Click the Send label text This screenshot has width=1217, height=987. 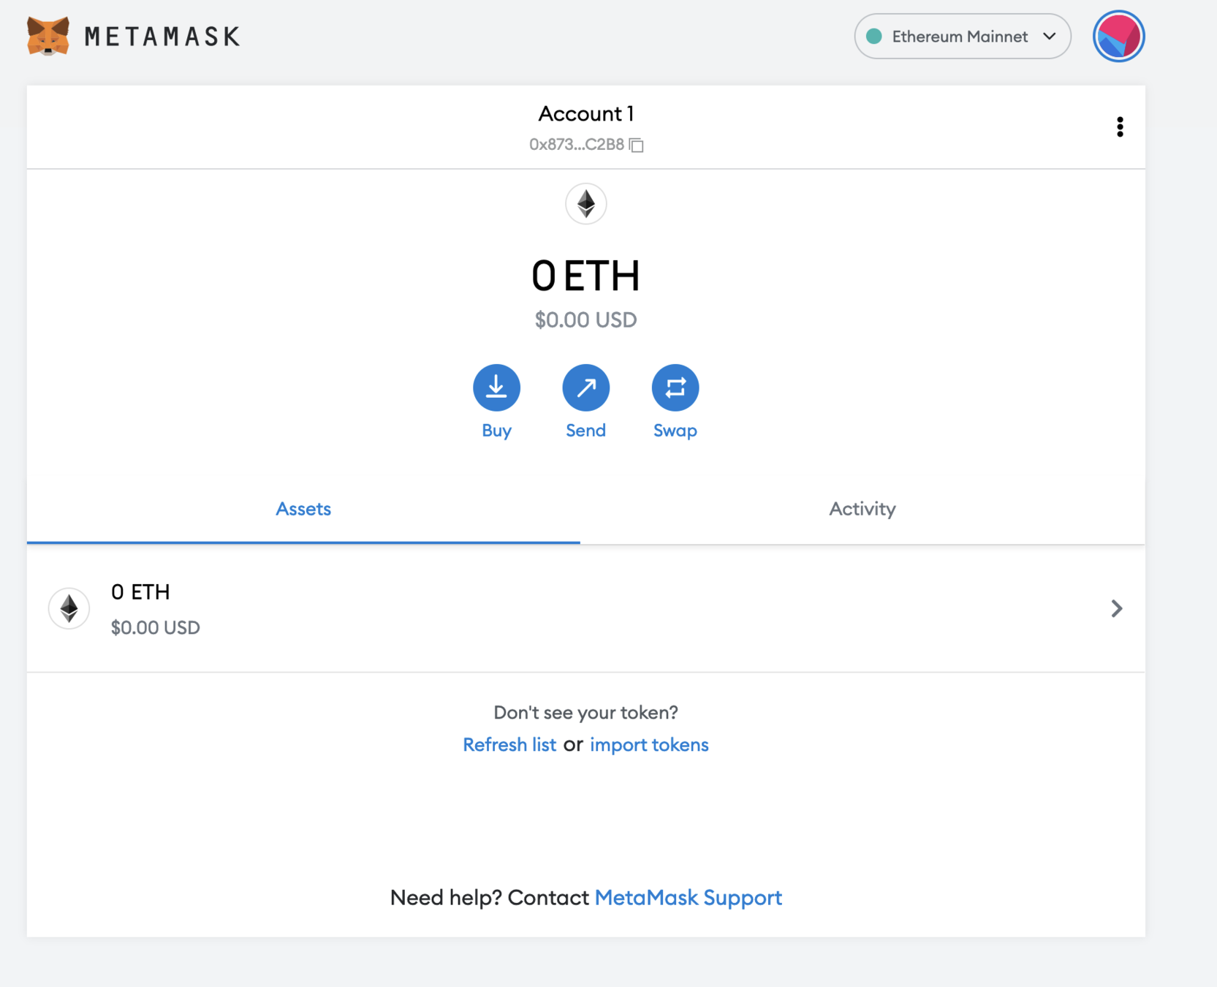586,431
